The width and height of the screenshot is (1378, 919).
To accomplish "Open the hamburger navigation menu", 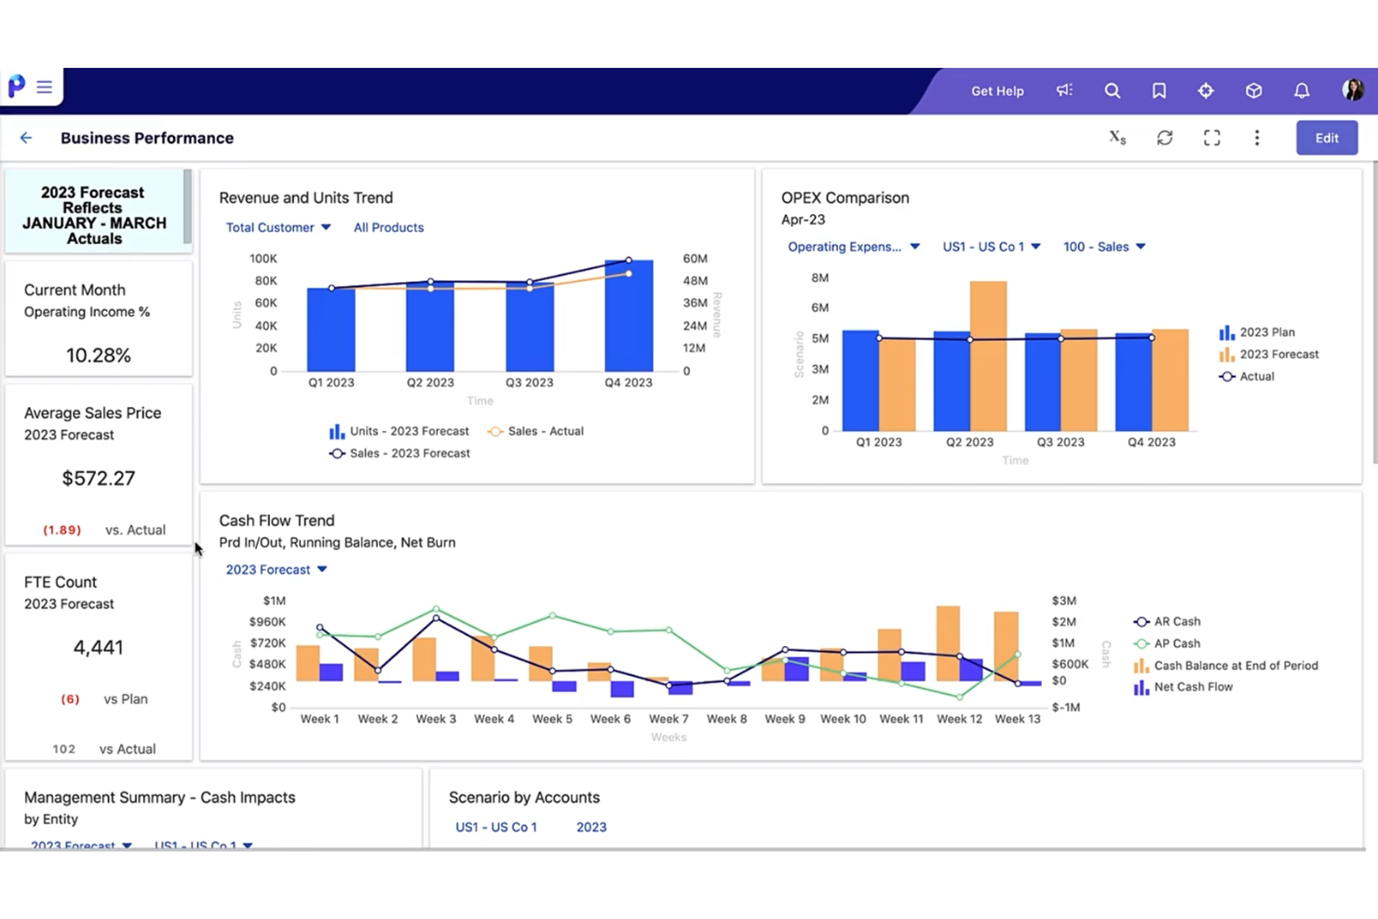I will (44, 88).
